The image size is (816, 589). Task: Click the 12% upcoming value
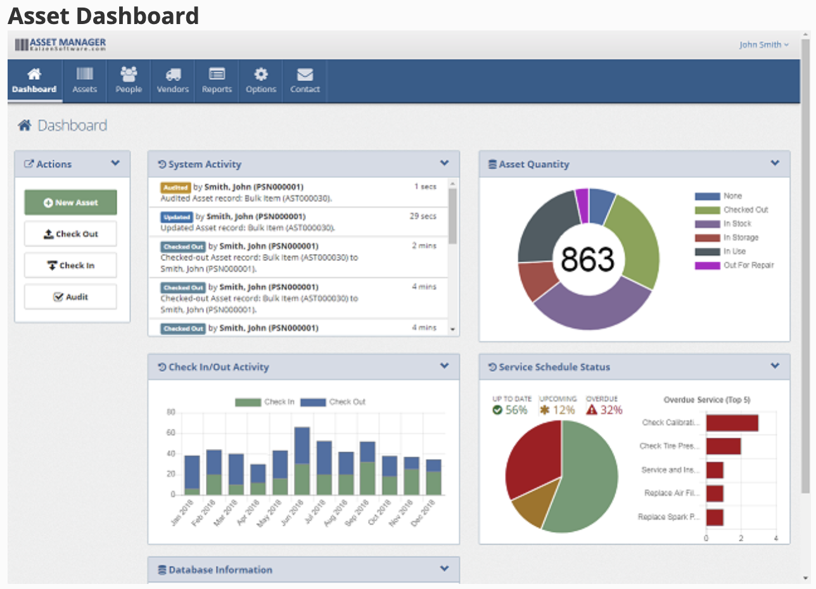563,410
